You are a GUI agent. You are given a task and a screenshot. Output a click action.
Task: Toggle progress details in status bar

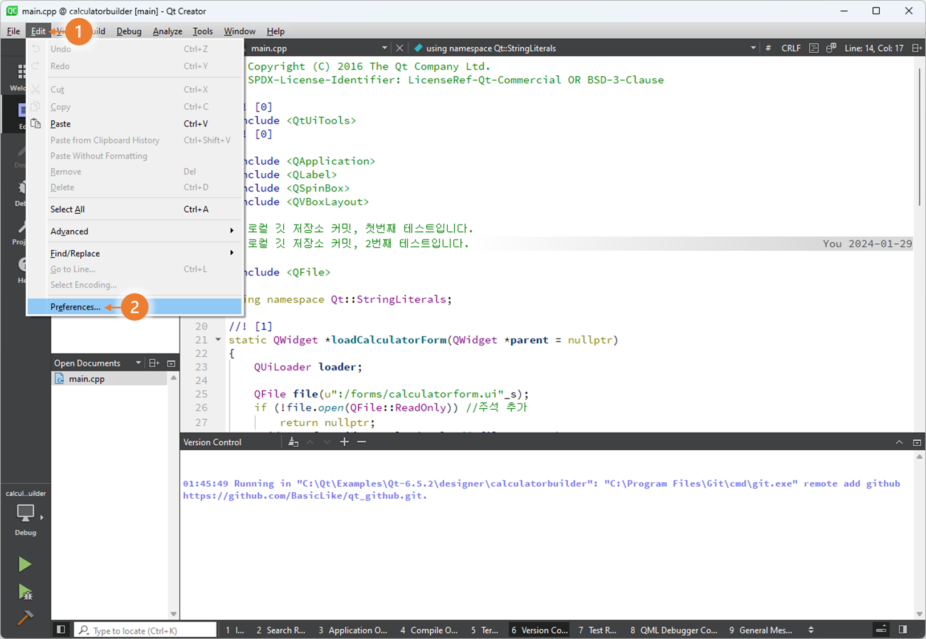881,629
